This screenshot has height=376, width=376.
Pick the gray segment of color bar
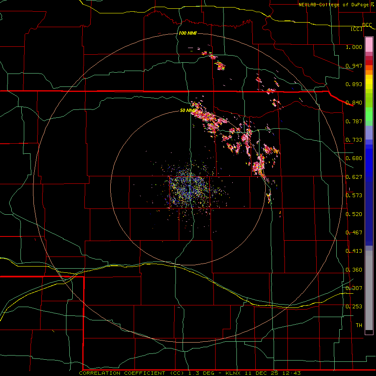coord(369,290)
